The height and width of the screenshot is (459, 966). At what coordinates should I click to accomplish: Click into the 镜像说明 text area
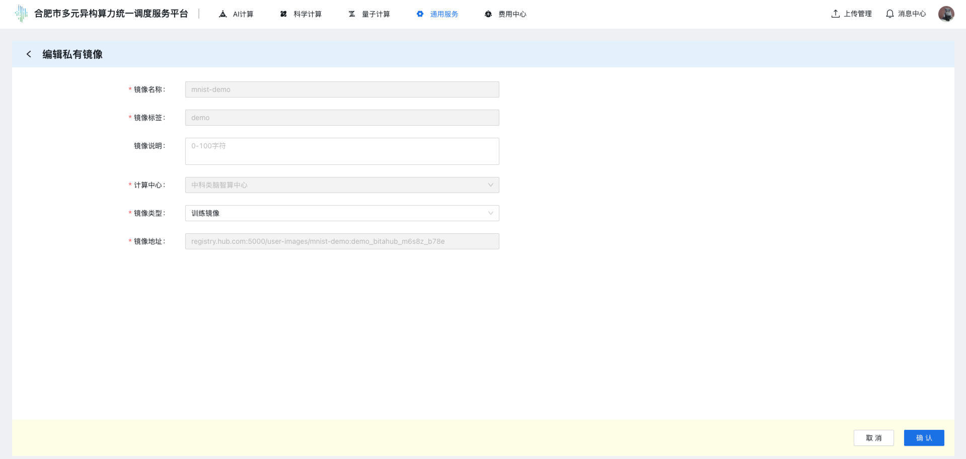pyautogui.click(x=342, y=151)
